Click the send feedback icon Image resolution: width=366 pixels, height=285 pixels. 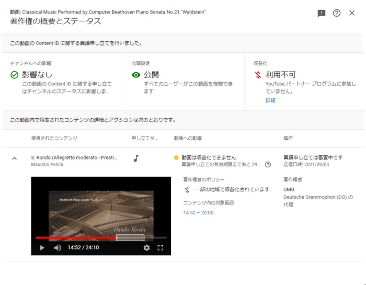click(322, 14)
